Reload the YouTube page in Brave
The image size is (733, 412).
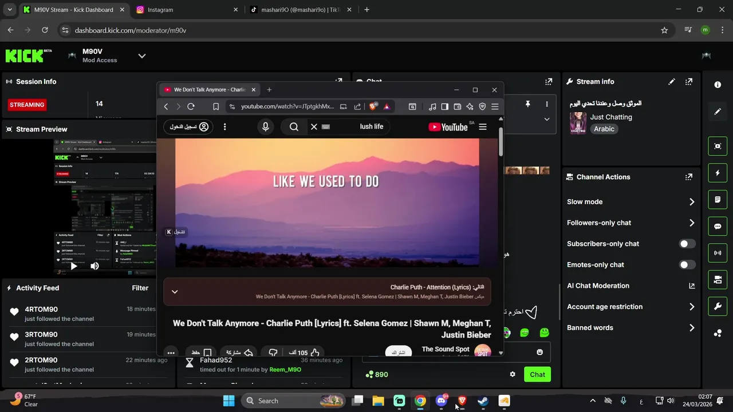(191, 106)
